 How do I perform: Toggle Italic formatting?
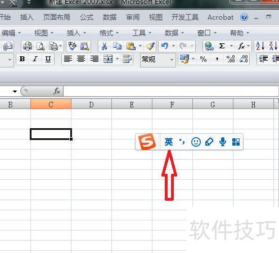[x=35, y=59]
